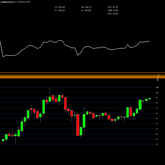
Task: Click the tallest red candlestick dropping to 59
Action: (78, 125)
